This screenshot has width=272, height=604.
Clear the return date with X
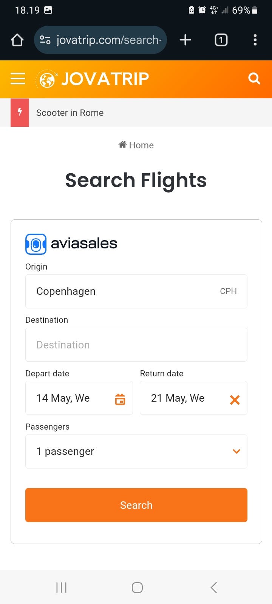[x=235, y=399]
